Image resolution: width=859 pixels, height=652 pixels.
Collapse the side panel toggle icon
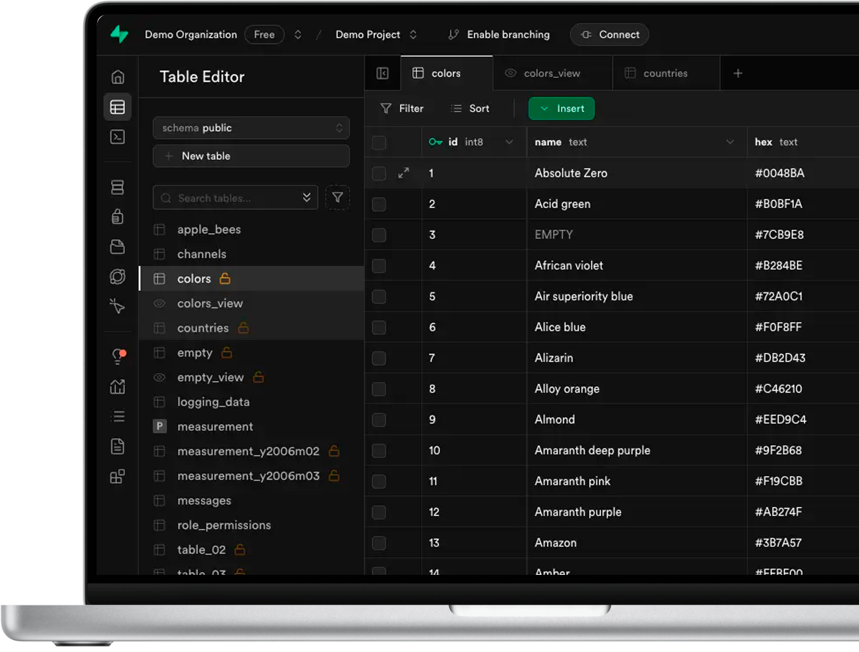[382, 73]
